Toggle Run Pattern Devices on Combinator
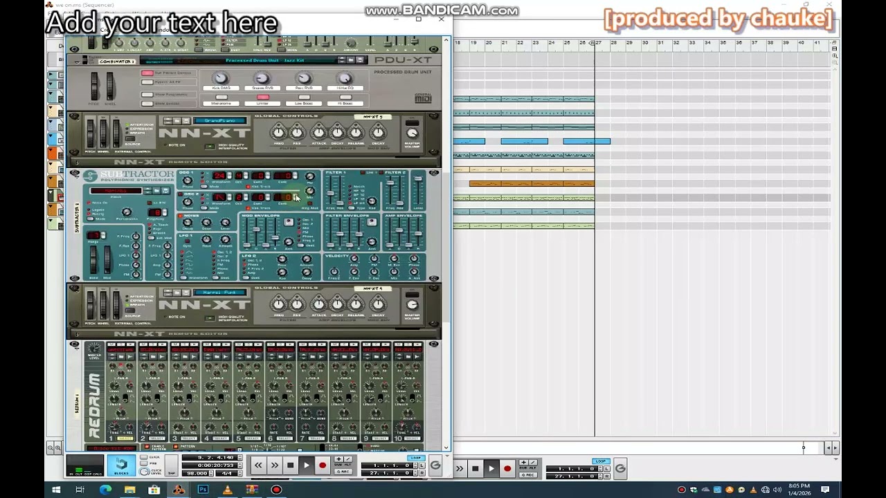The width and height of the screenshot is (886, 498). pyautogui.click(x=147, y=73)
